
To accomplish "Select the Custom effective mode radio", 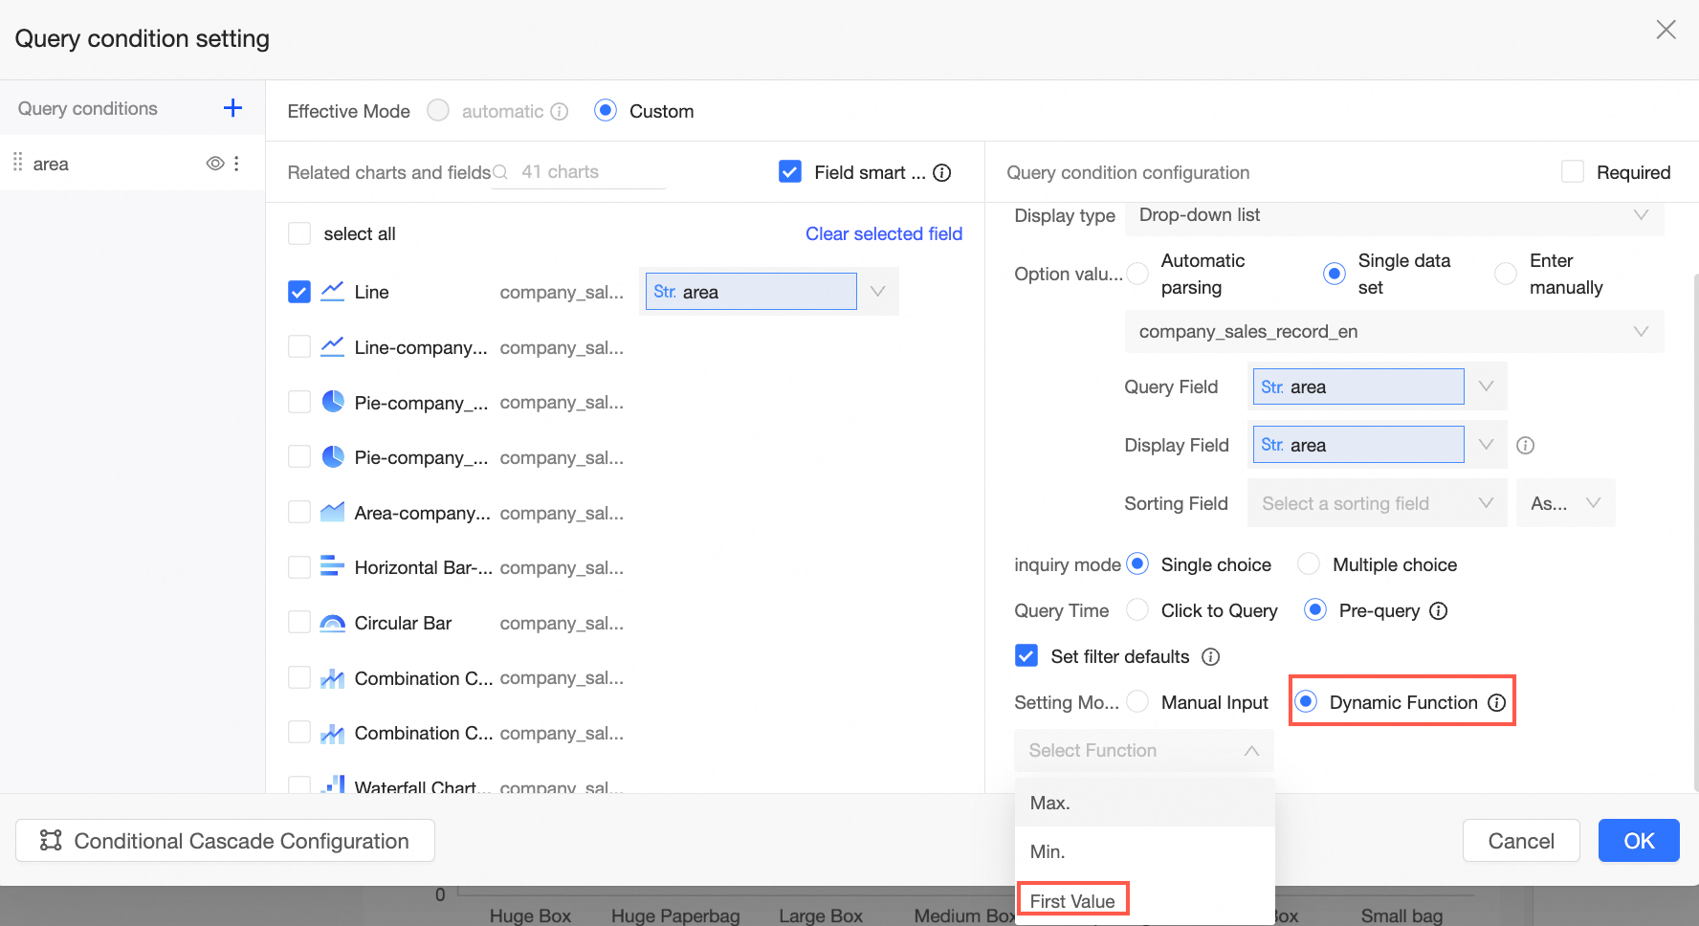I will click(x=606, y=111).
